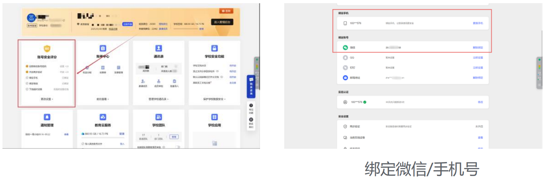Screen dimensions: 545x182
Task: Click the 两步验证 shield icon
Action: [345, 126]
